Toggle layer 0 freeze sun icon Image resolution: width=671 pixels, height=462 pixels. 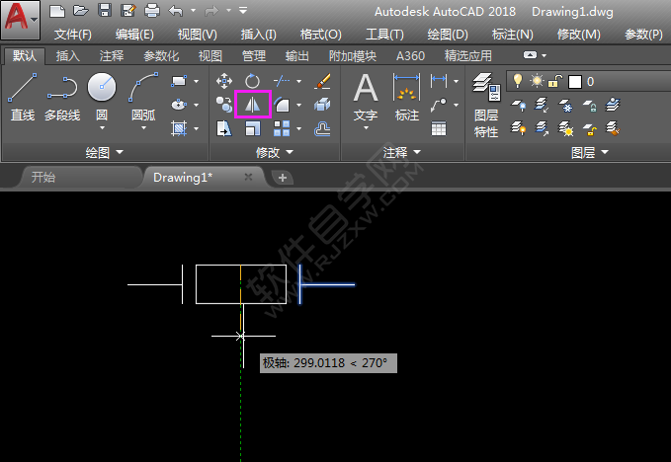[x=537, y=81]
